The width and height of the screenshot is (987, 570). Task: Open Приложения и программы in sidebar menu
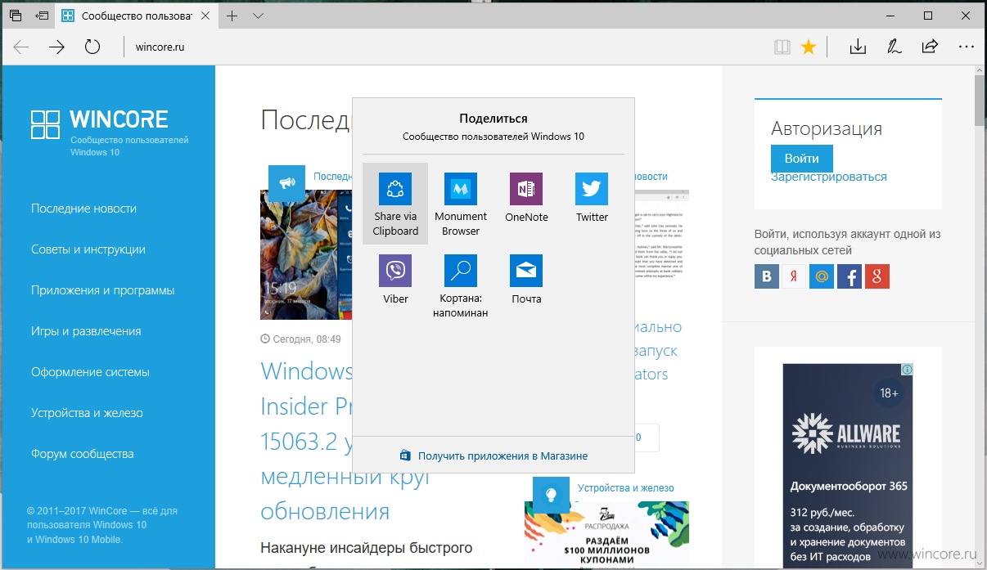click(x=103, y=290)
